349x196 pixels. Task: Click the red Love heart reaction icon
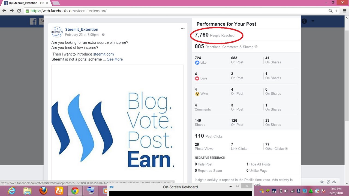click(x=197, y=78)
